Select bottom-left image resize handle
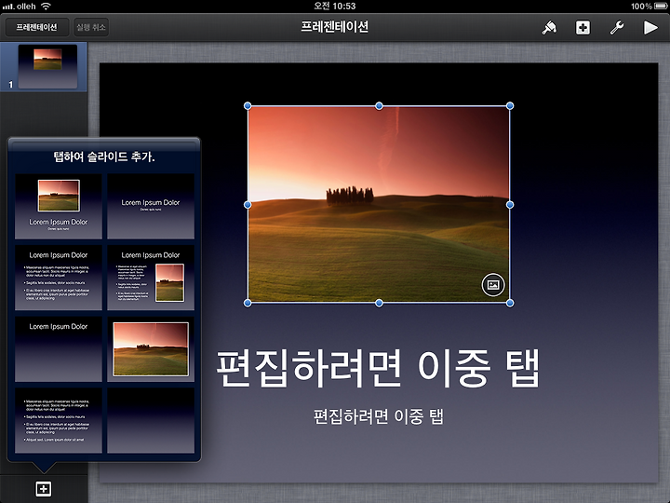This screenshot has width=670, height=503. (248, 303)
